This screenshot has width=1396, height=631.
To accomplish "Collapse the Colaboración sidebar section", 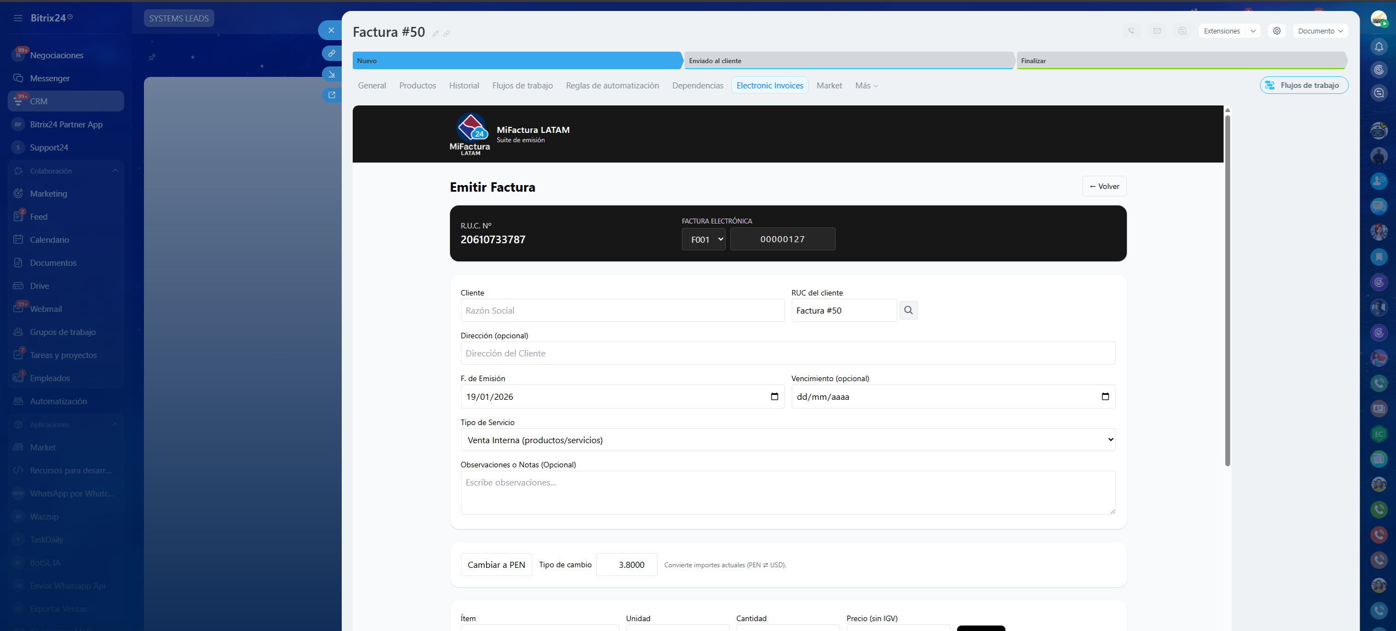I will click(x=115, y=171).
